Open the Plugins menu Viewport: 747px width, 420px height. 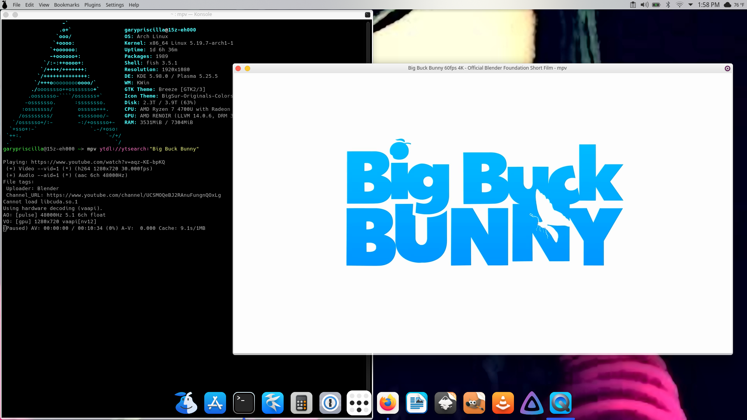click(x=93, y=5)
